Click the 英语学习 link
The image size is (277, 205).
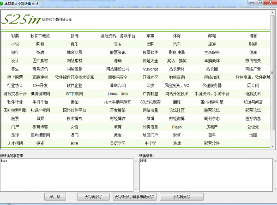pyautogui.click(x=118, y=143)
